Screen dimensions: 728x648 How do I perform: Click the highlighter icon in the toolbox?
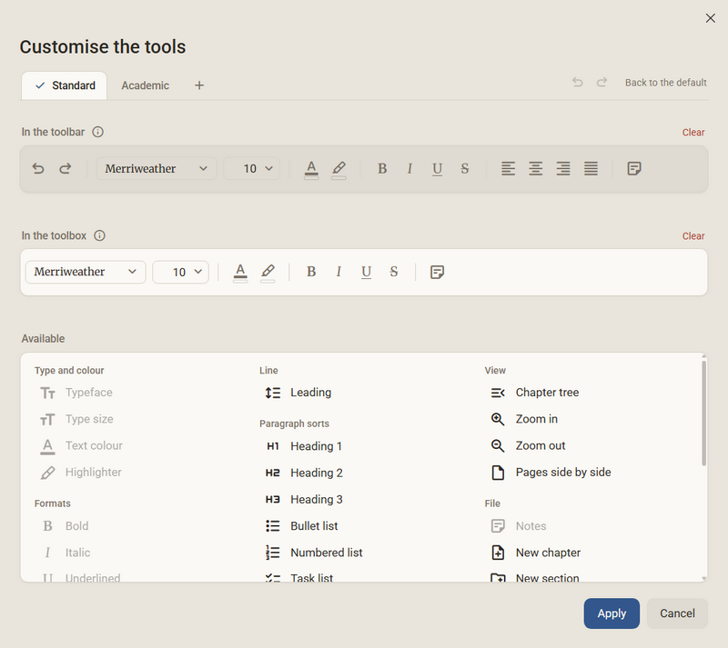click(268, 273)
